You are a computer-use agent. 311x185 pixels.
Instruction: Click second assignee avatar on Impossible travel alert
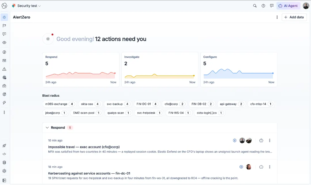pyautogui.click(x=249, y=141)
